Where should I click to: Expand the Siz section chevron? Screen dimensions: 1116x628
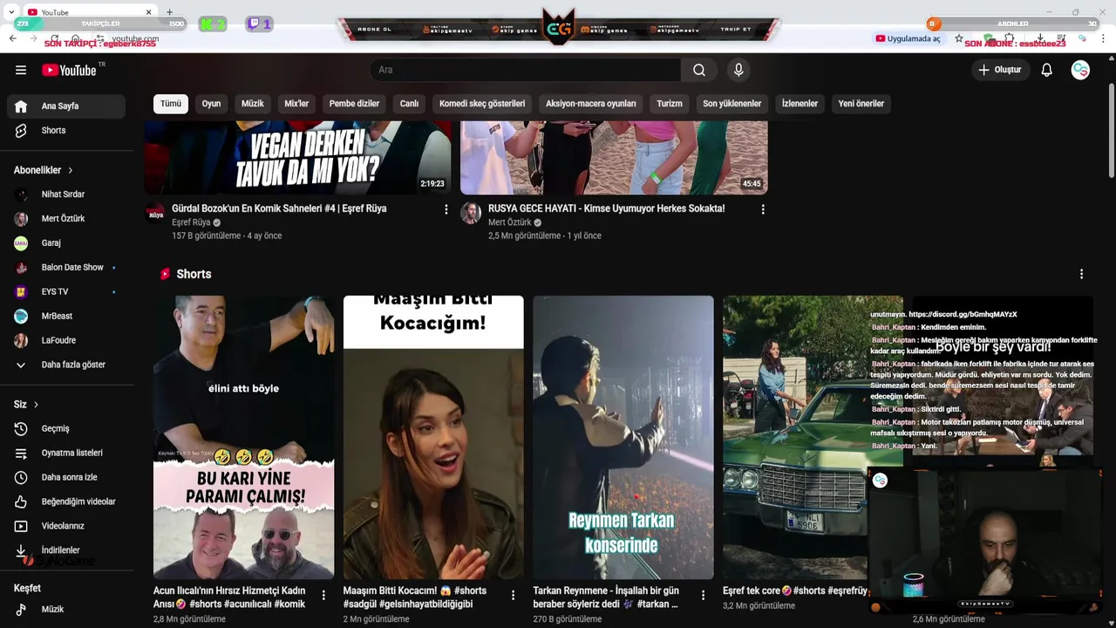coord(36,405)
